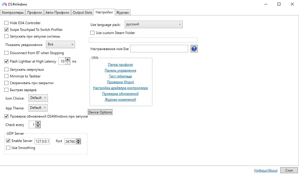The height and width of the screenshot is (174, 299).
Task: Disable the UDP Enable Server checkbox
Action: click(x=8, y=141)
